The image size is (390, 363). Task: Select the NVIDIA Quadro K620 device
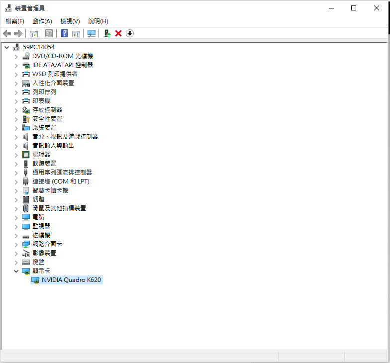click(x=71, y=280)
